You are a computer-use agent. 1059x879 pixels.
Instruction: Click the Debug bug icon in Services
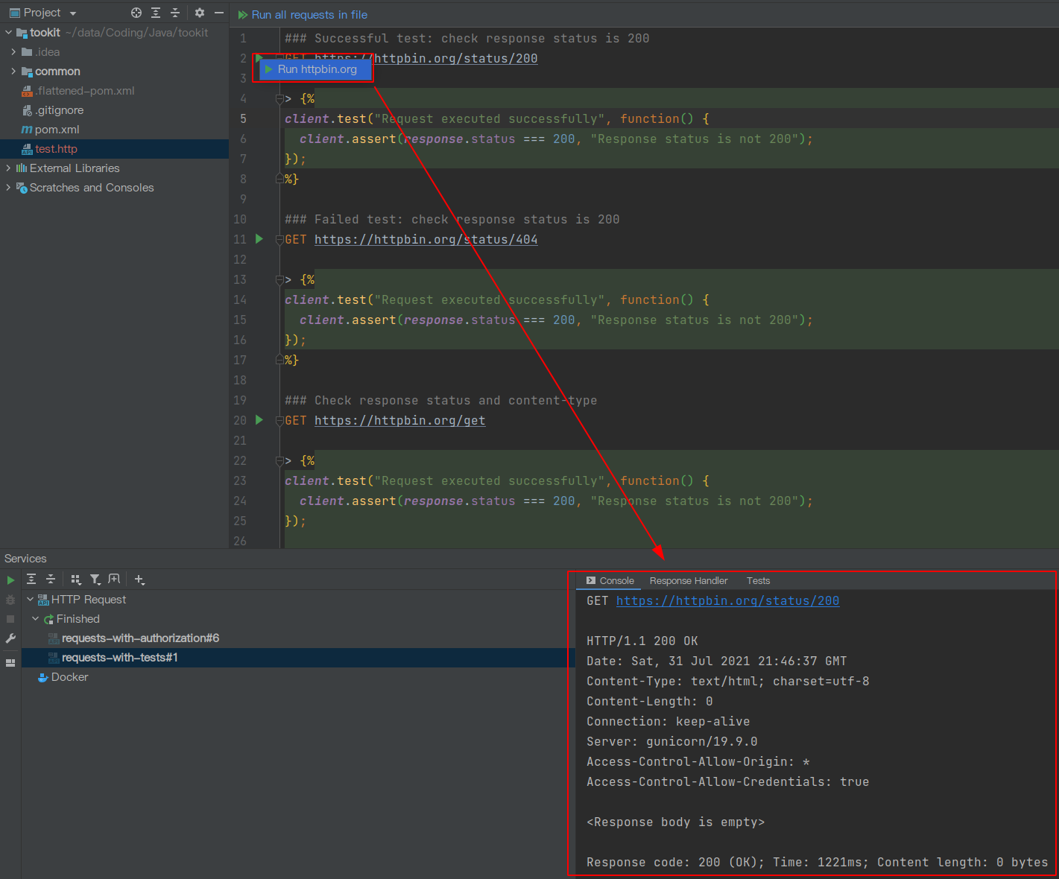point(10,600)
